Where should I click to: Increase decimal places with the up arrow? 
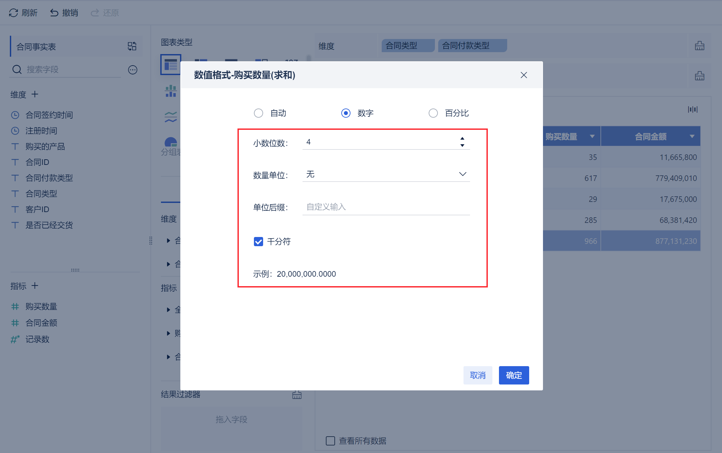pos(462,139)
